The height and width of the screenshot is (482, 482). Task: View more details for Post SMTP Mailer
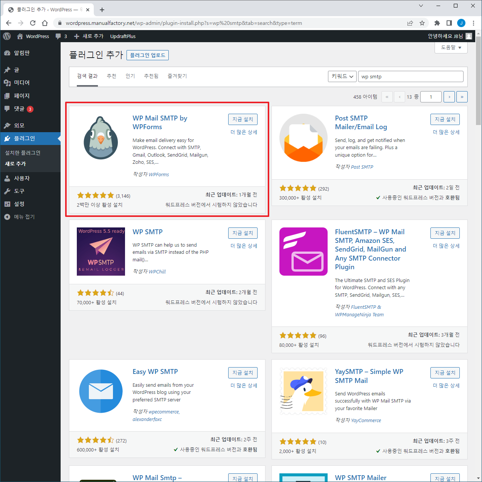point(446,132)
